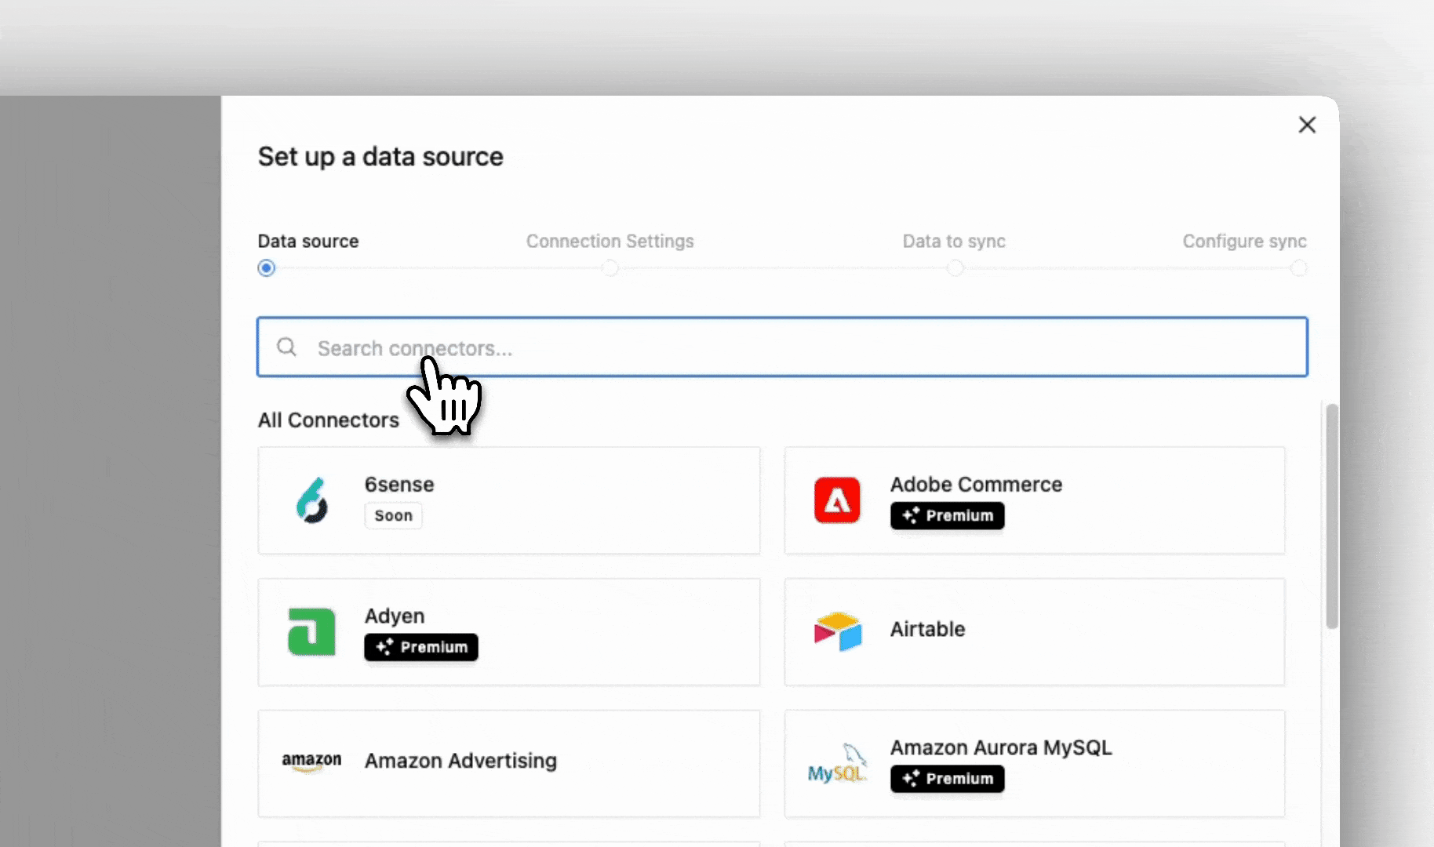The width and height of the screenshot is (1434, 847).
Task: Select the Data source step indicator
Action: [x=267, y=268]
